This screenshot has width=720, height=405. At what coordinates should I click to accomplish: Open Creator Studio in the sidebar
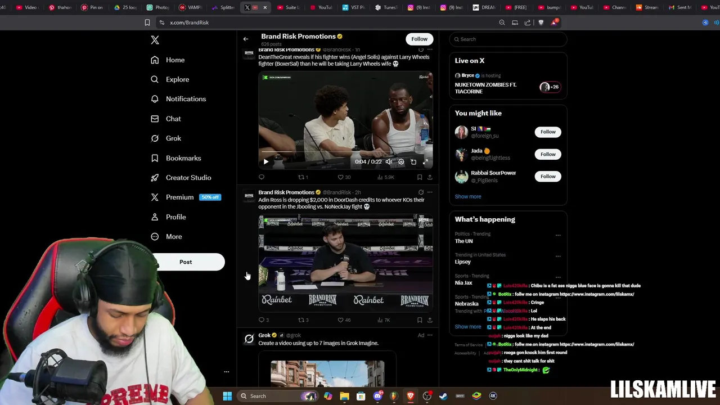tap(181, 178)
